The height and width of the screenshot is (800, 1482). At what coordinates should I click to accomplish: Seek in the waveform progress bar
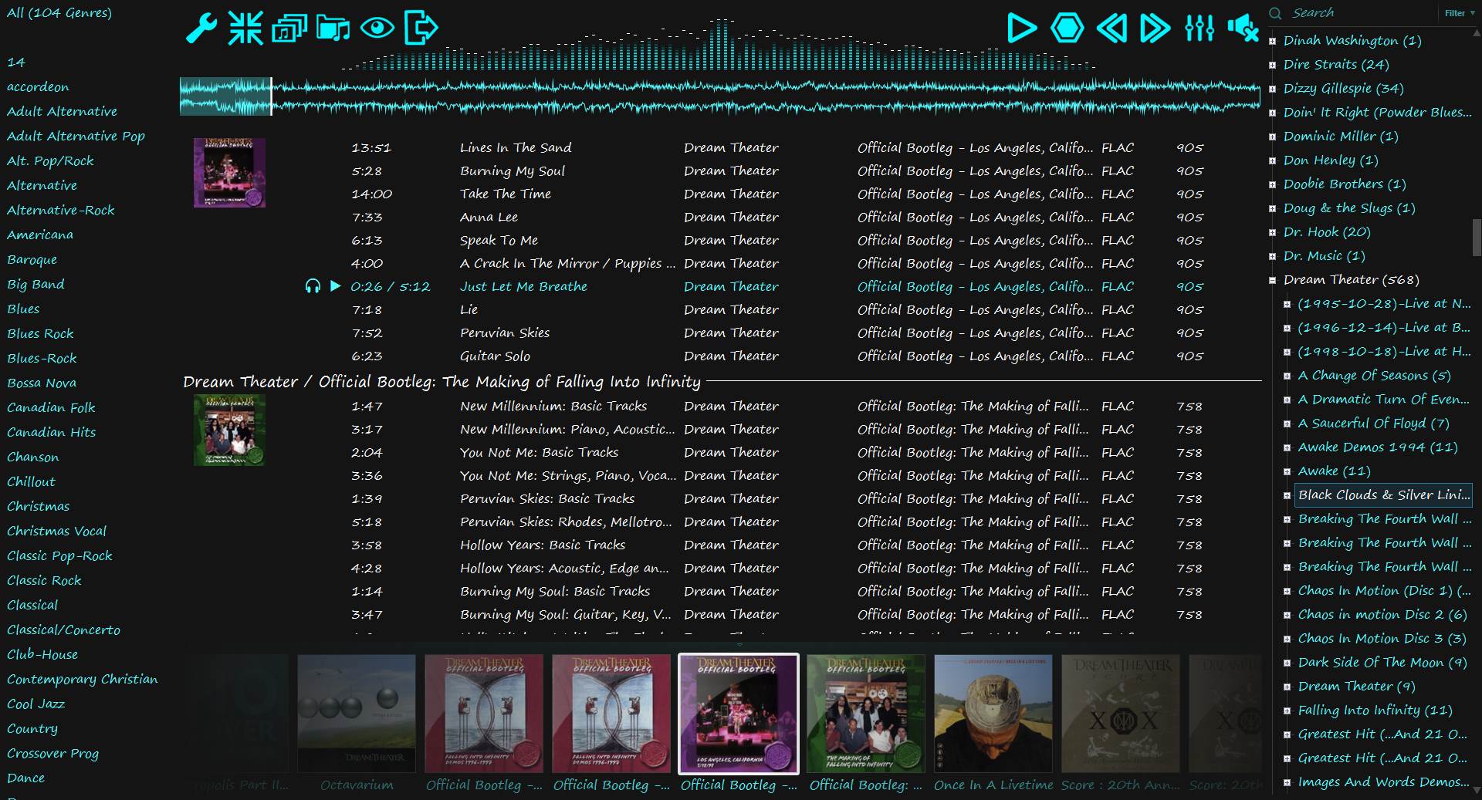[x=719, y=96]
